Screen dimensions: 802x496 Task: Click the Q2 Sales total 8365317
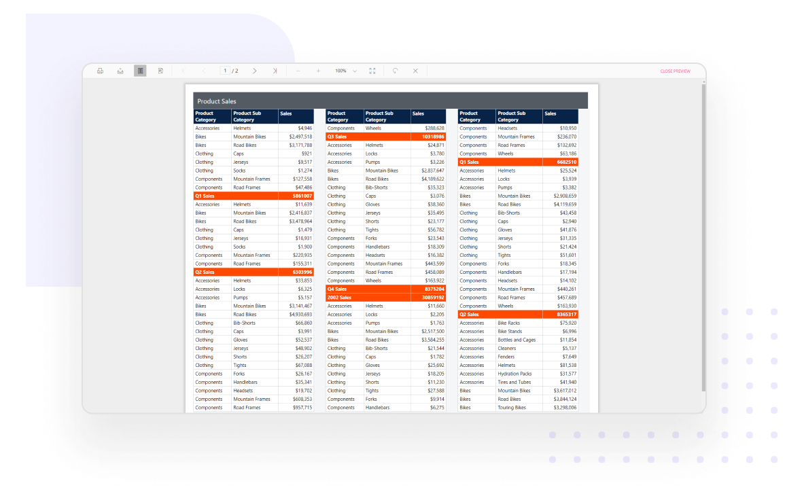[x=567, y=315]
